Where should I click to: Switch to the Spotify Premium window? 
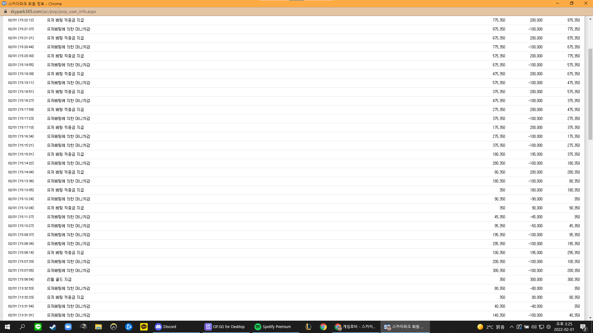coord(273,327)
